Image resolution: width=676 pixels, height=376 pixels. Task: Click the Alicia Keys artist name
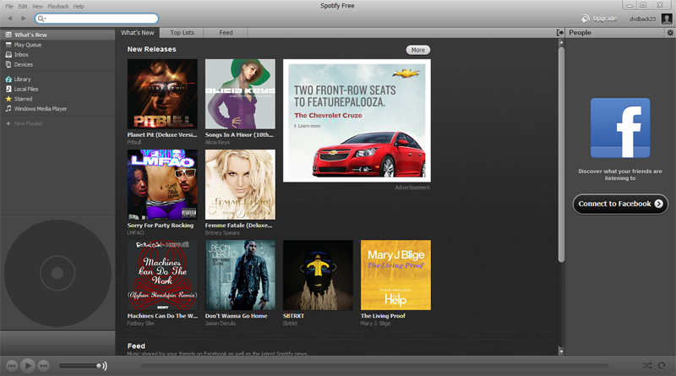(217, 142)
